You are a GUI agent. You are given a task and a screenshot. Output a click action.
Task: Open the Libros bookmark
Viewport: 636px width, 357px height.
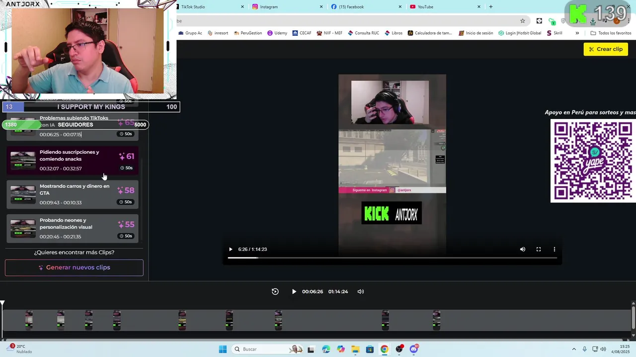point(394,33)
